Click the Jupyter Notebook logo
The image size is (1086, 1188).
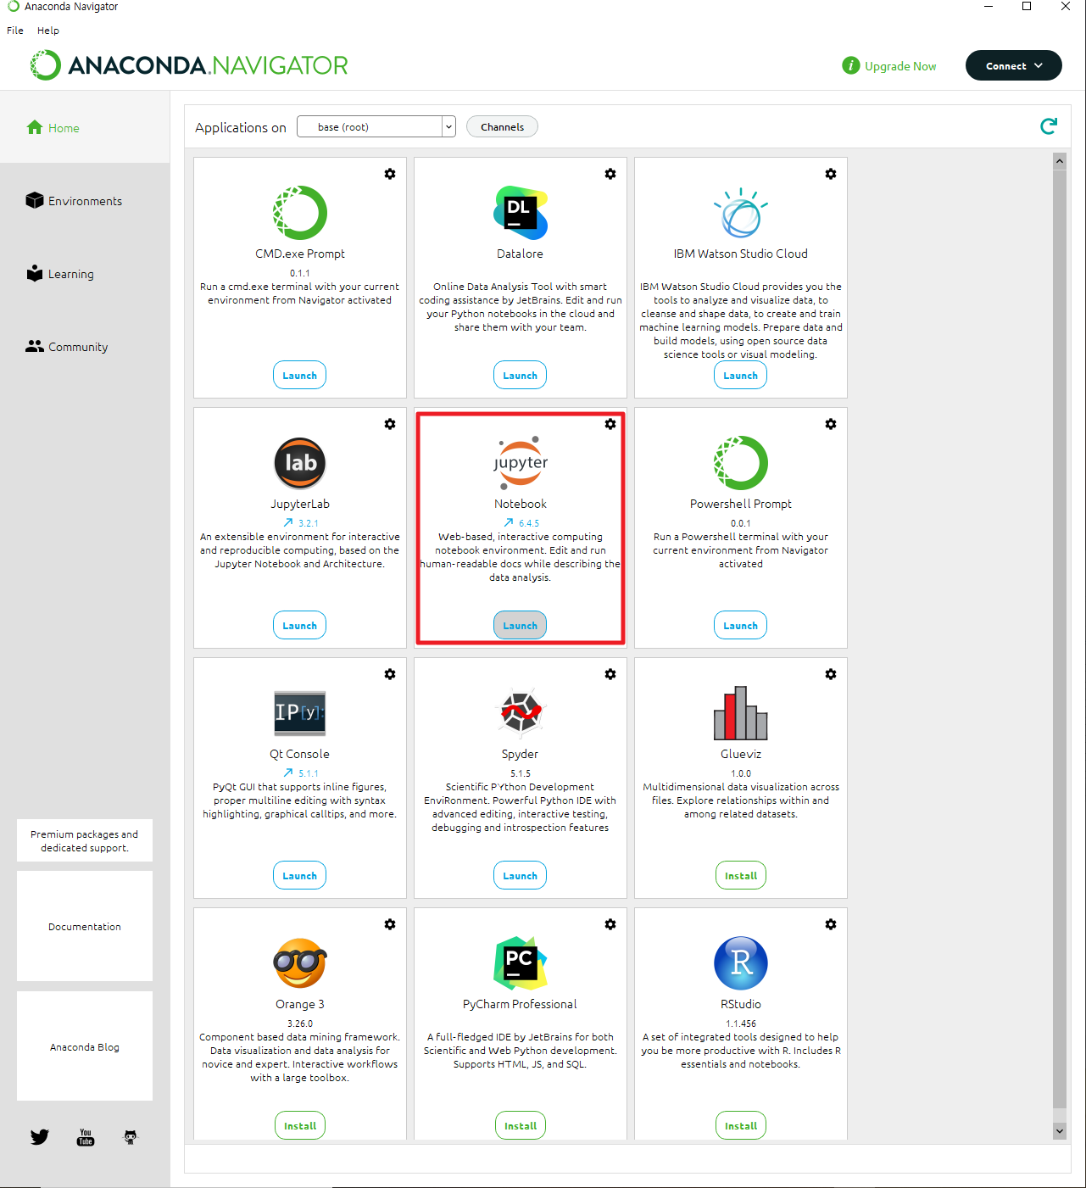point(521,463)
